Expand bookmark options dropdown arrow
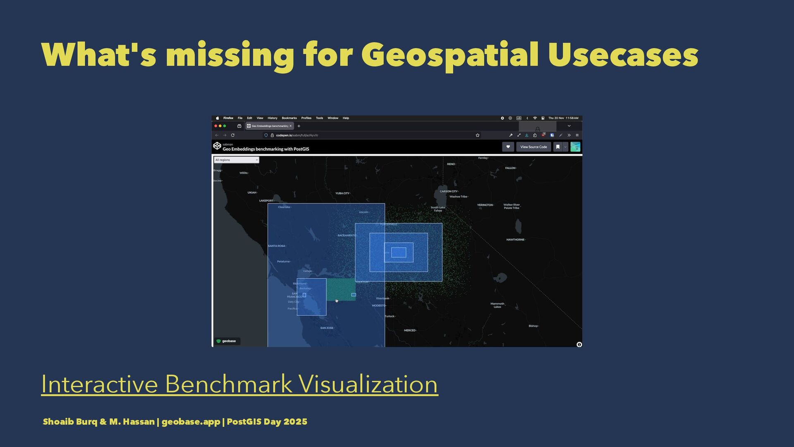This screenshot has width=794, height=447. [x=565, y=147]
